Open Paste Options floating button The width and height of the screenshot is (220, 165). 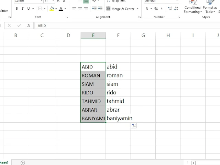click(x=134, y=125)
